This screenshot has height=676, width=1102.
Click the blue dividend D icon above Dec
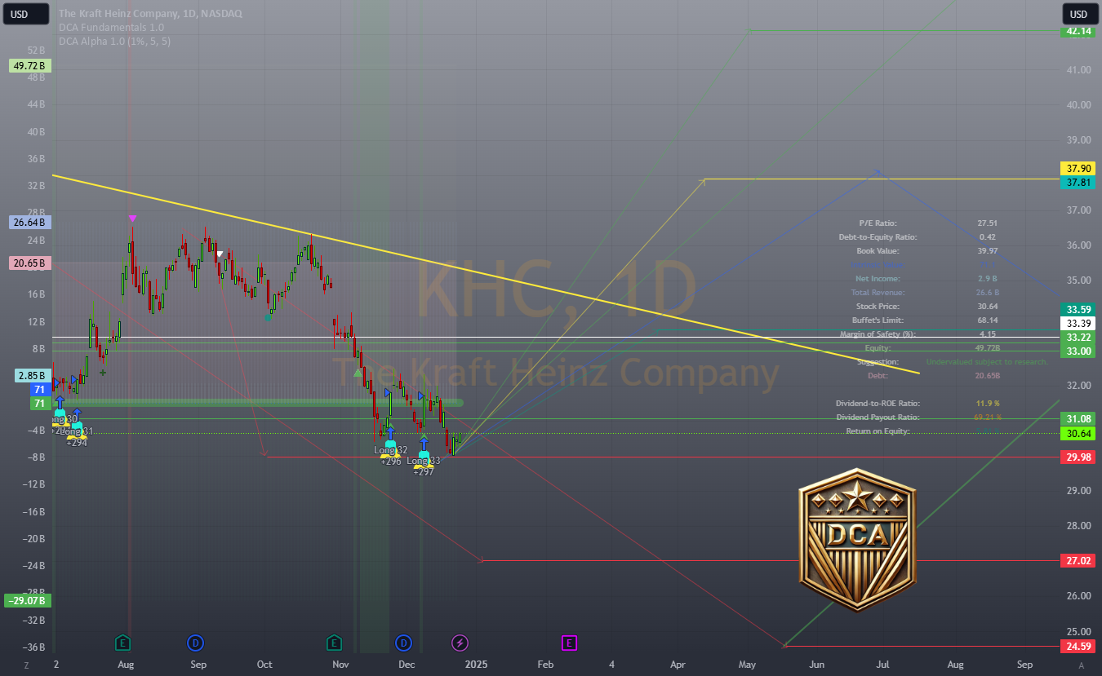click(x=402, y=643)
